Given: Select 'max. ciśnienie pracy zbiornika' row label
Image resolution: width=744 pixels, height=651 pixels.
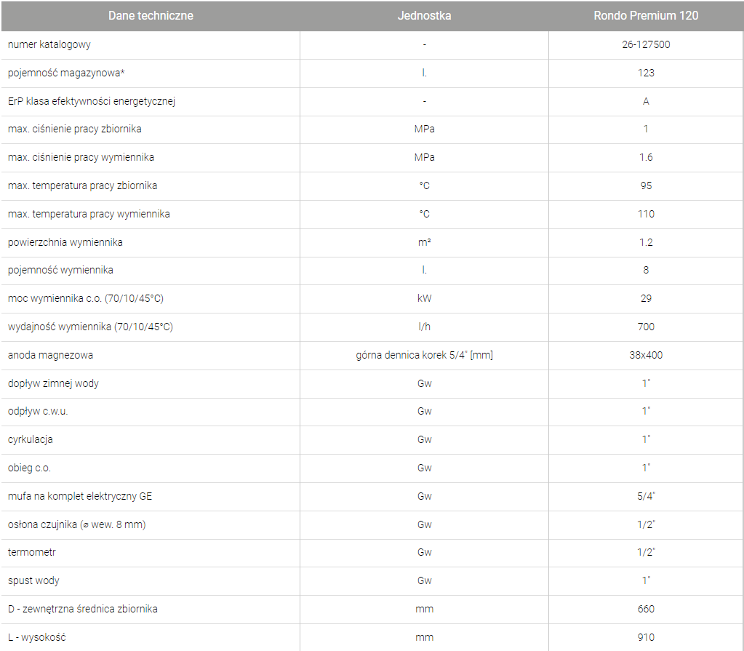Looking at the screenshot, I should pyautogui.click(x=75, y=129).
